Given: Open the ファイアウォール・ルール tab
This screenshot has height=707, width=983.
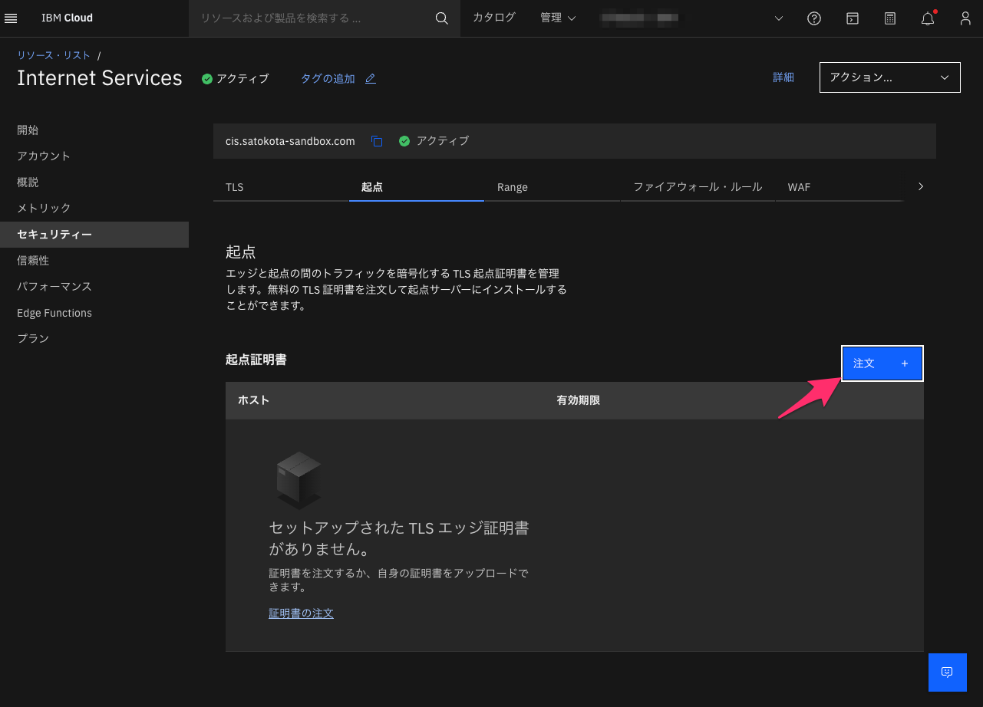Looking at the screenshot, I should (698, 187).
